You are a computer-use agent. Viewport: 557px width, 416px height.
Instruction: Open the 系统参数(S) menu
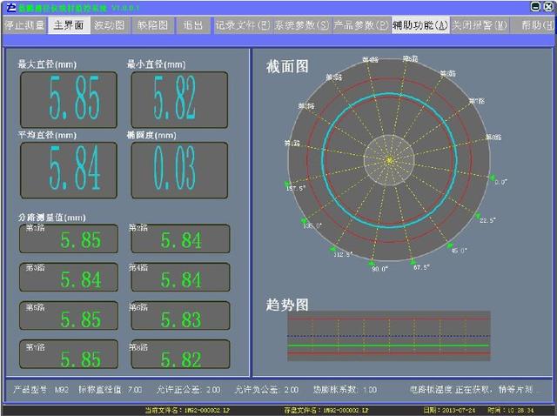[301, 25]
